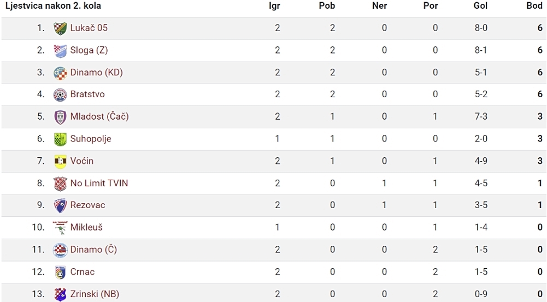Click the Gol column header
The width and height of the screenshot is (547, 302).
480,6
